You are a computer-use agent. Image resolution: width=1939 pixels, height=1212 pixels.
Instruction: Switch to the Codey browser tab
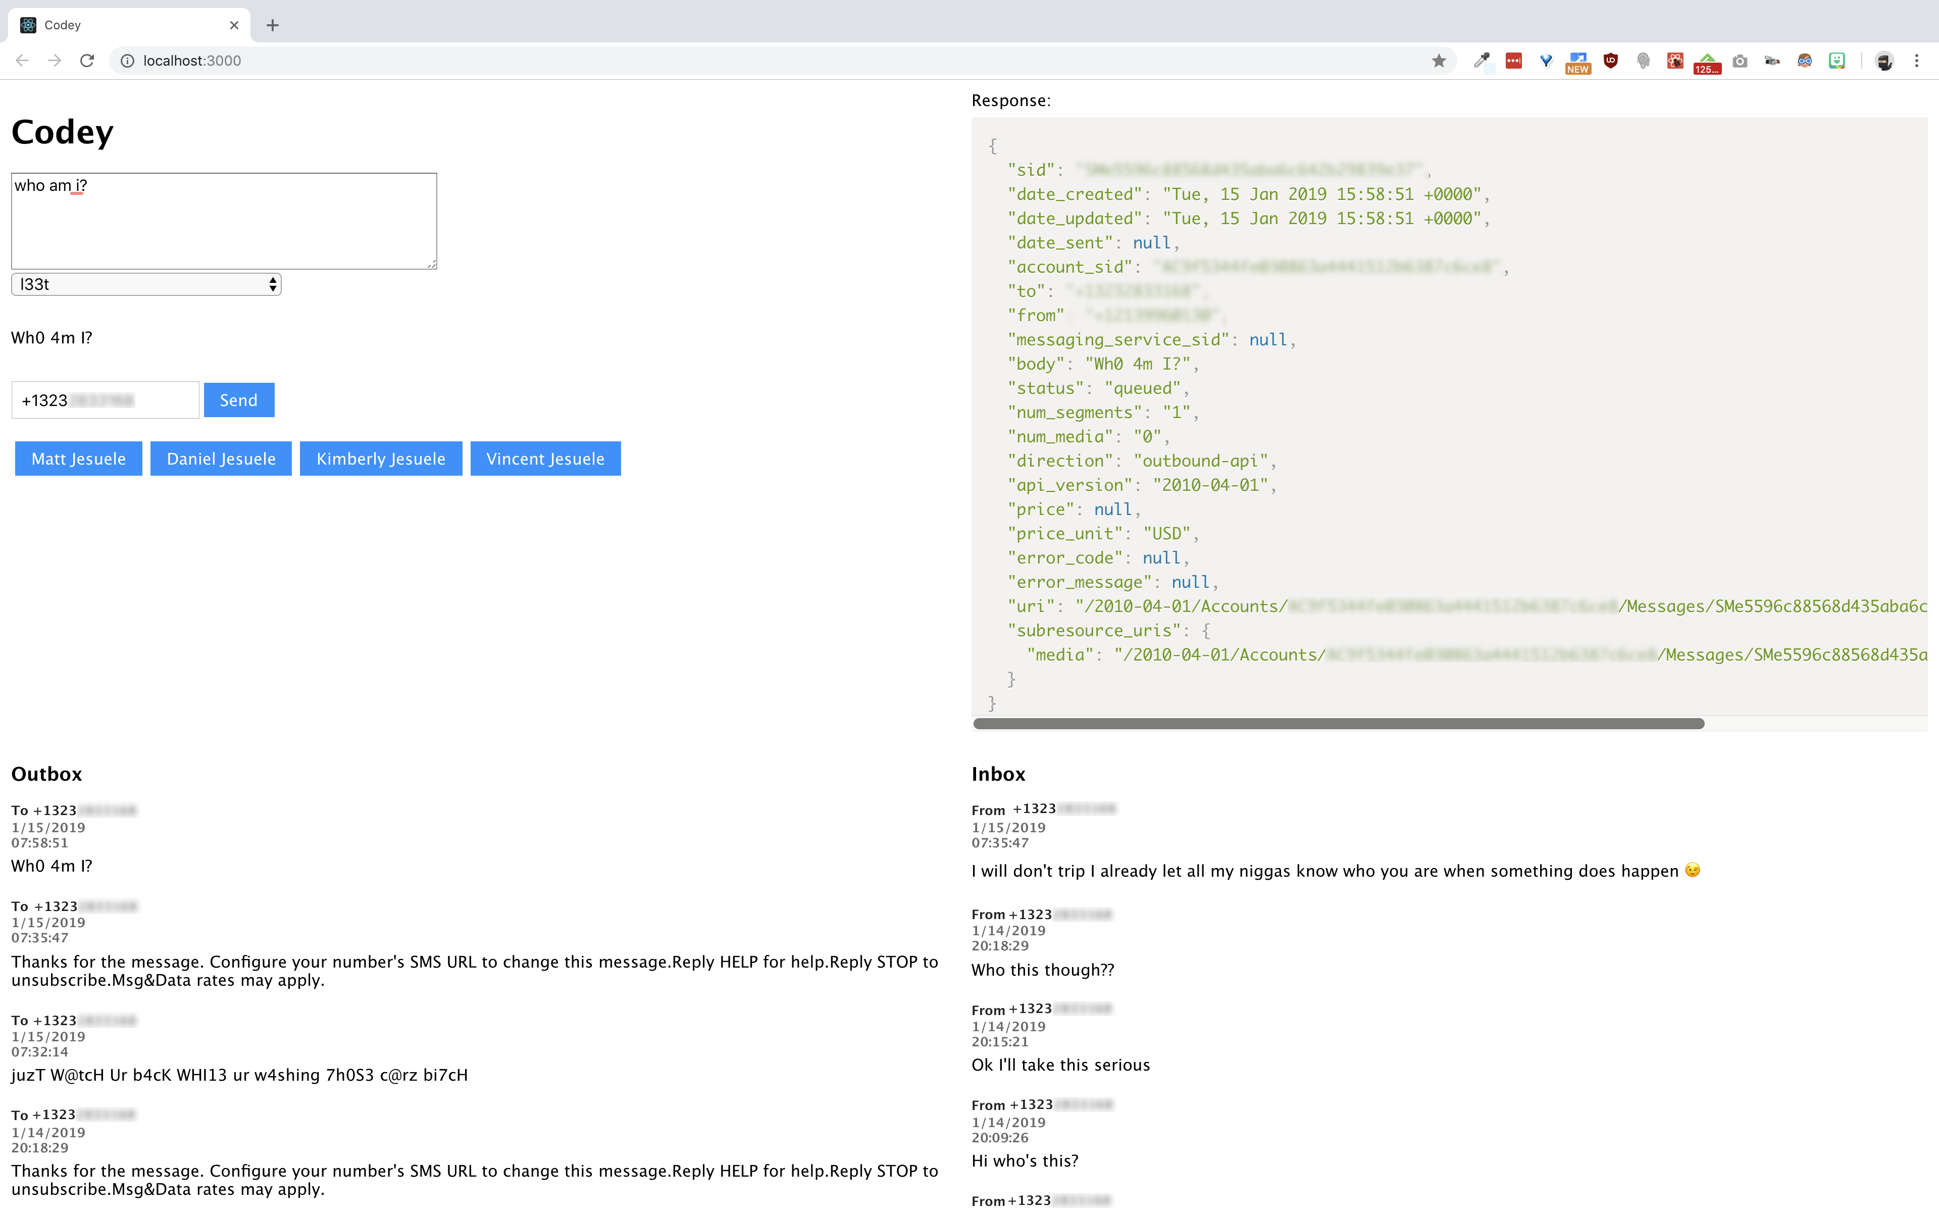point(120,25)
